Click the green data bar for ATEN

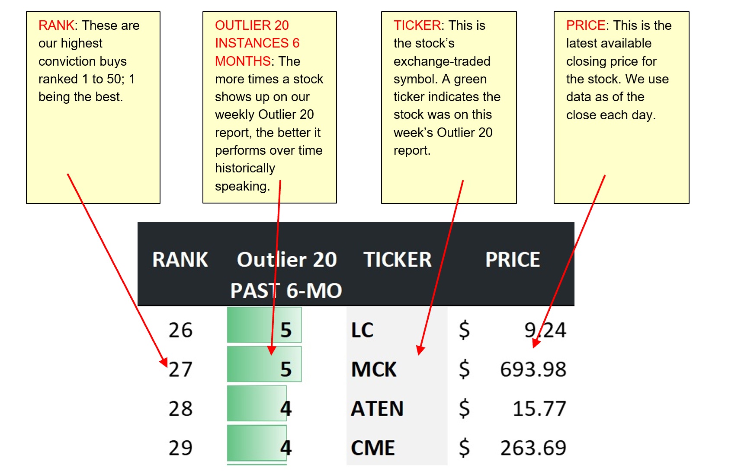(257, 403)
